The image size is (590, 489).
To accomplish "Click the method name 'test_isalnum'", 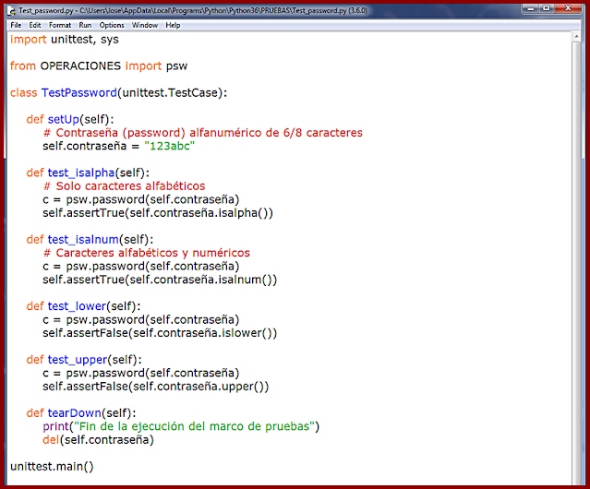I will [x=83, y=240].
